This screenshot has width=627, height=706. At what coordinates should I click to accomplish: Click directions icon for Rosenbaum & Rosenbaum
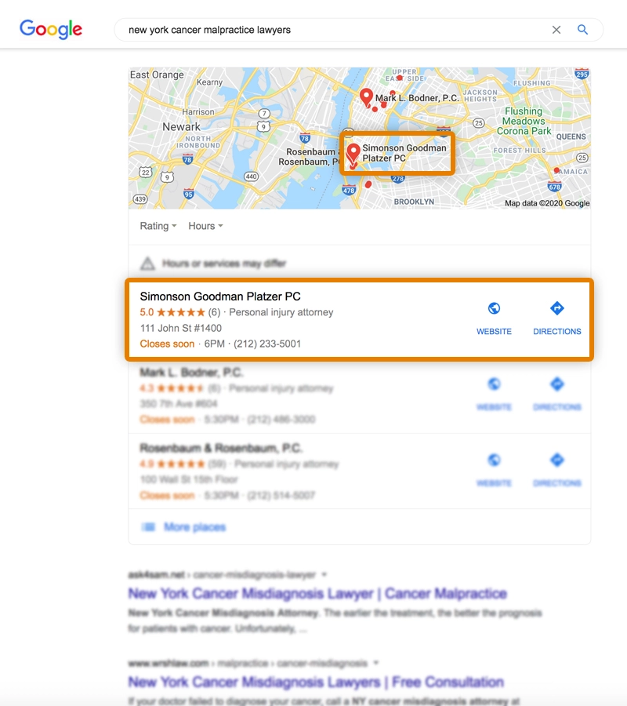point(556,460)
